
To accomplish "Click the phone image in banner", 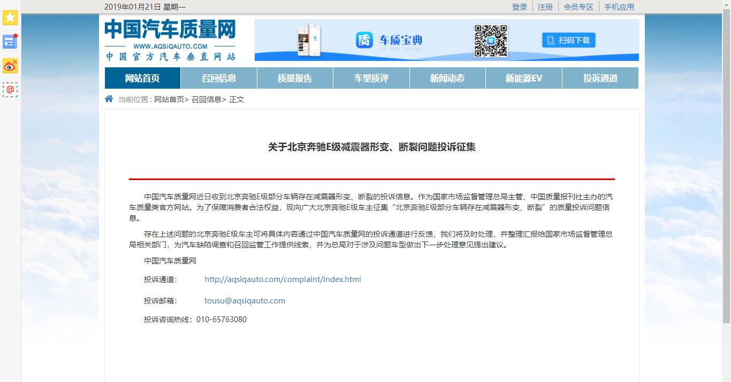I will click(x=309, y=40).
